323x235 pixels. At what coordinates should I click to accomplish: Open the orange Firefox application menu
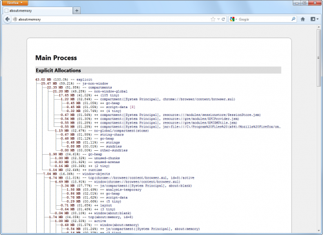point(15,3)
